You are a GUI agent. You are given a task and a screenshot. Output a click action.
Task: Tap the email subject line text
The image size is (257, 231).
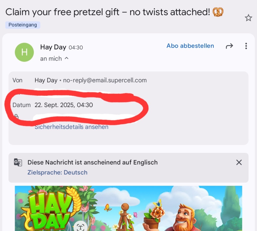pos(108,12)
